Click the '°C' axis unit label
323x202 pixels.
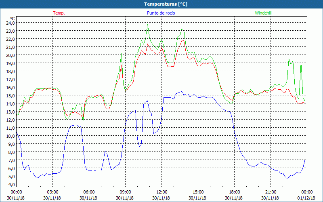[x=13, y=19]
